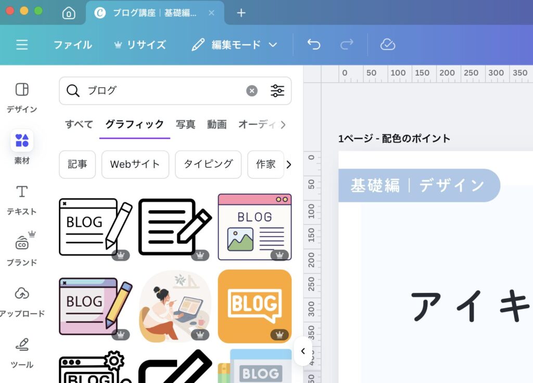Add the black document with pencil graphic
This screenshot has width=533, height=383.
tap(175, 227)
